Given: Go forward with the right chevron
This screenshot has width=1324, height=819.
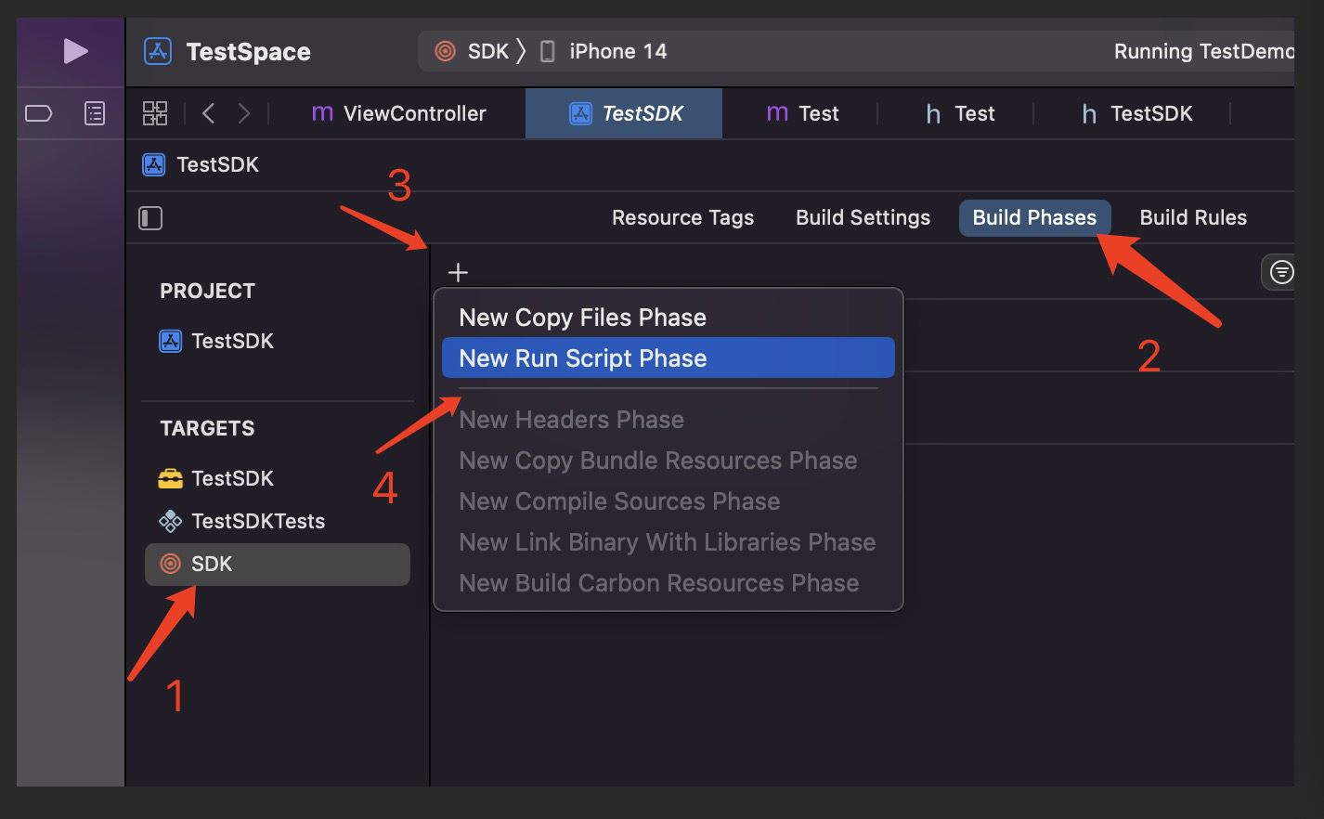Looking at the screenshot, I should click(x=244, y=113).
